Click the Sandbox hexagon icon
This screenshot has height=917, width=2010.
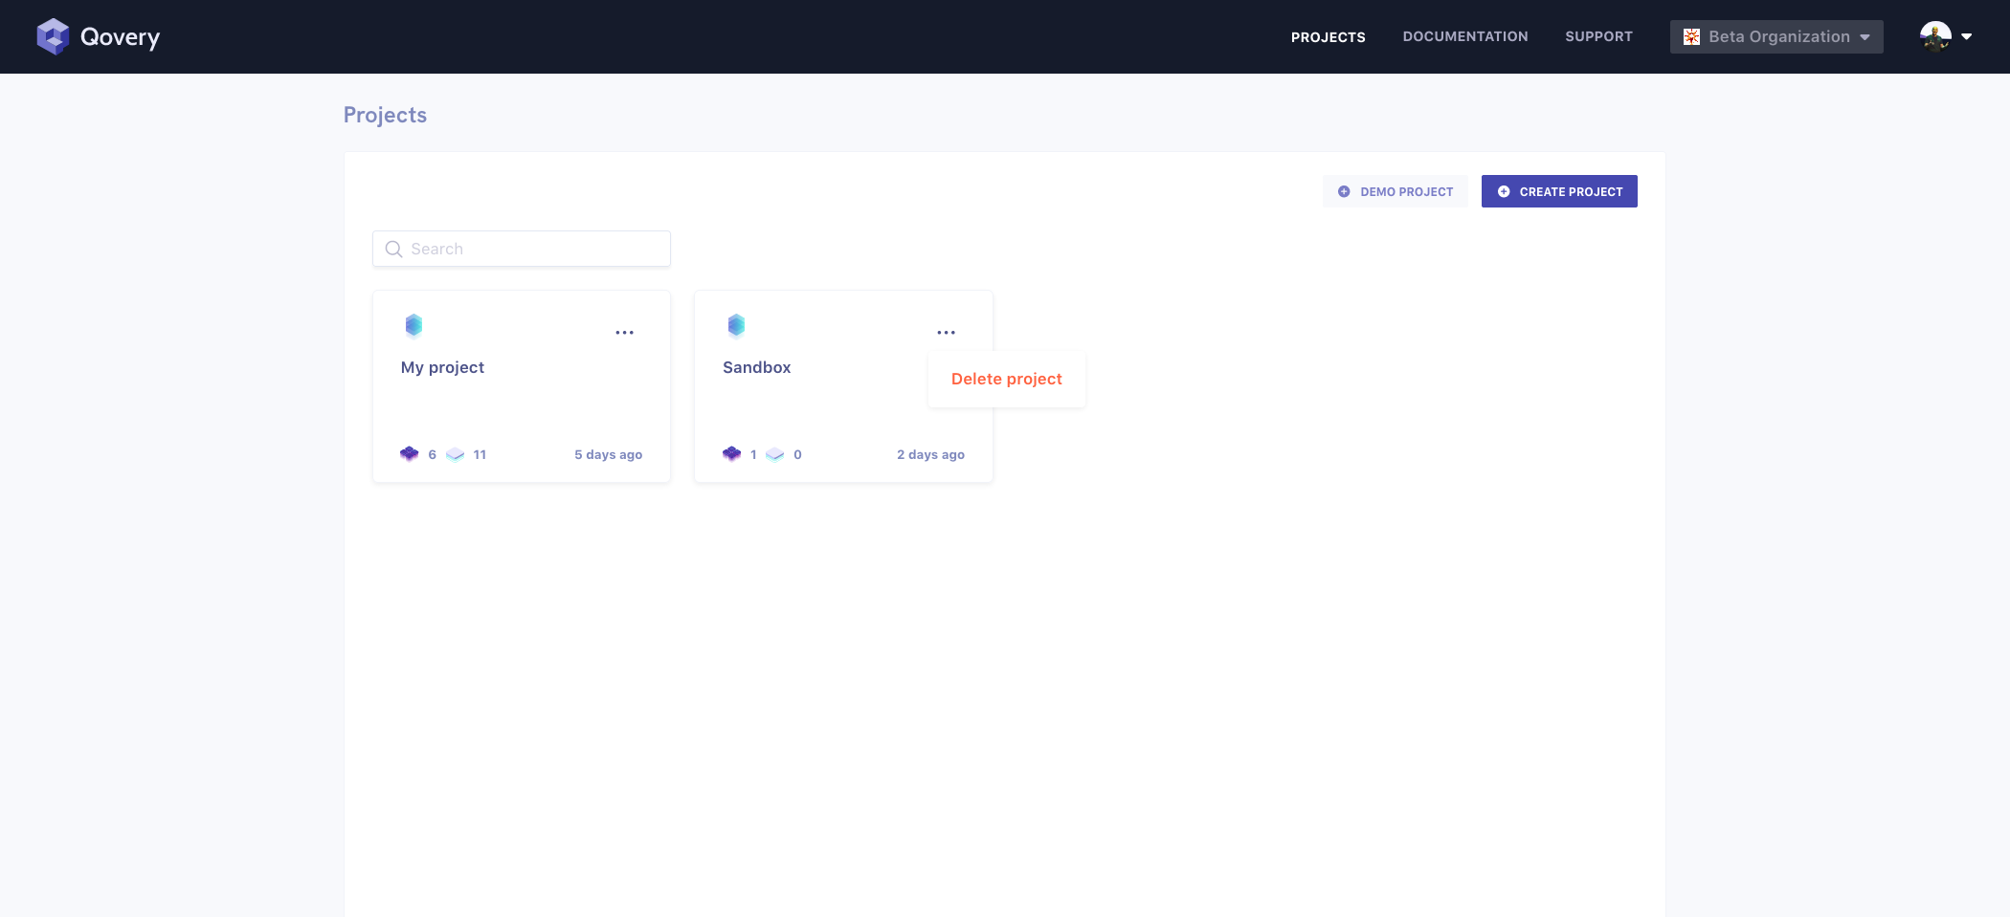736,325
